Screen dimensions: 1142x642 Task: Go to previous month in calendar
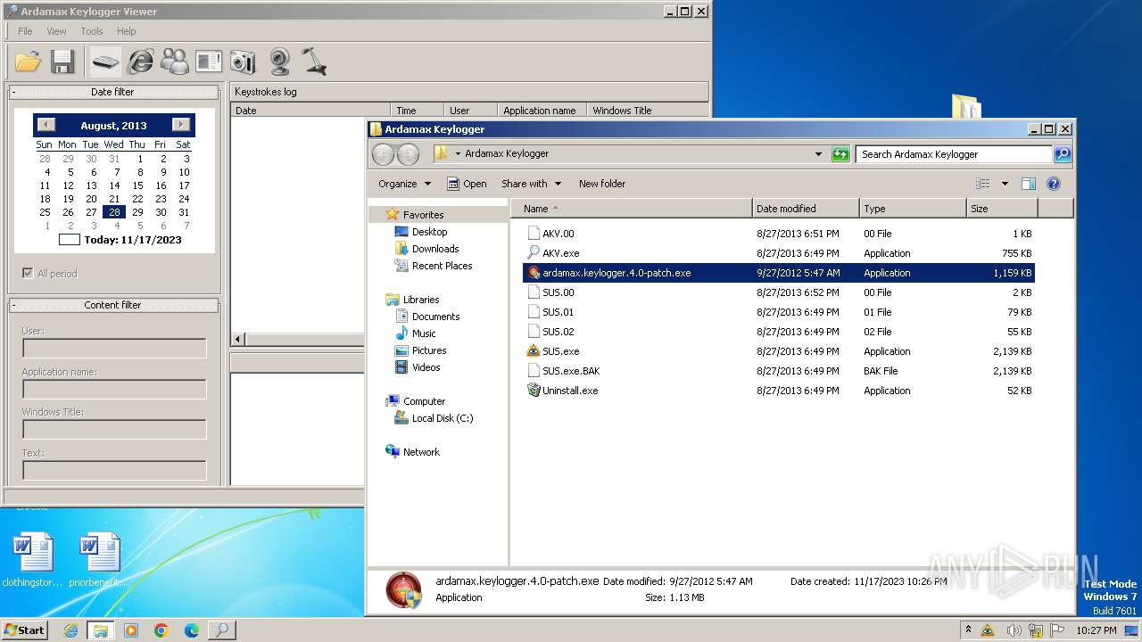pos(46,125)
